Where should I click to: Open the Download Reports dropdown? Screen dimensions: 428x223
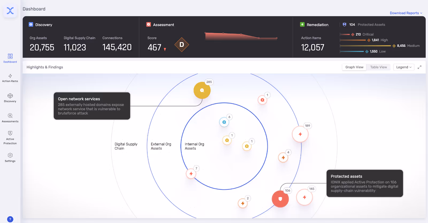[406, 13]
